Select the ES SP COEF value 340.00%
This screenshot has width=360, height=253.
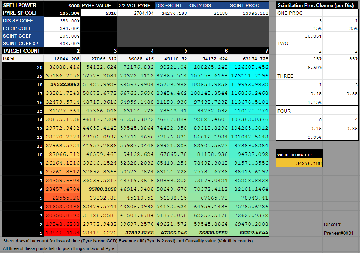coord(63,28)
